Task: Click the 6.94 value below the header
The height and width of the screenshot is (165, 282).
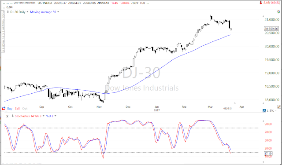Action: 9,7
